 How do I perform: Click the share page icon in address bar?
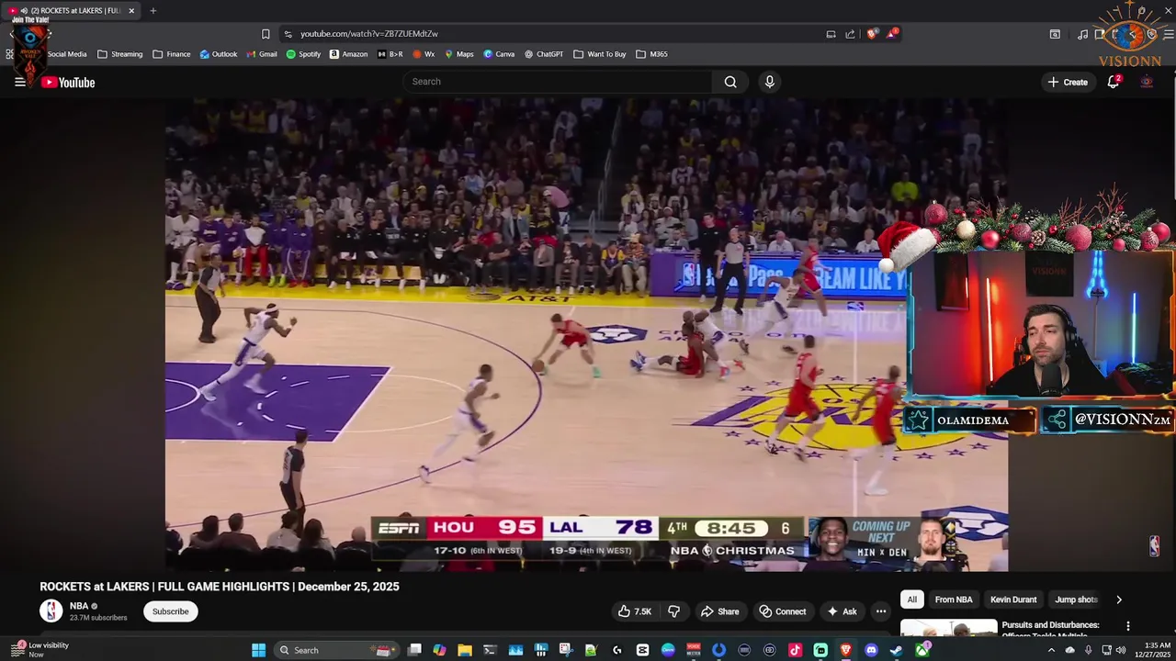[x=850, y=34]
